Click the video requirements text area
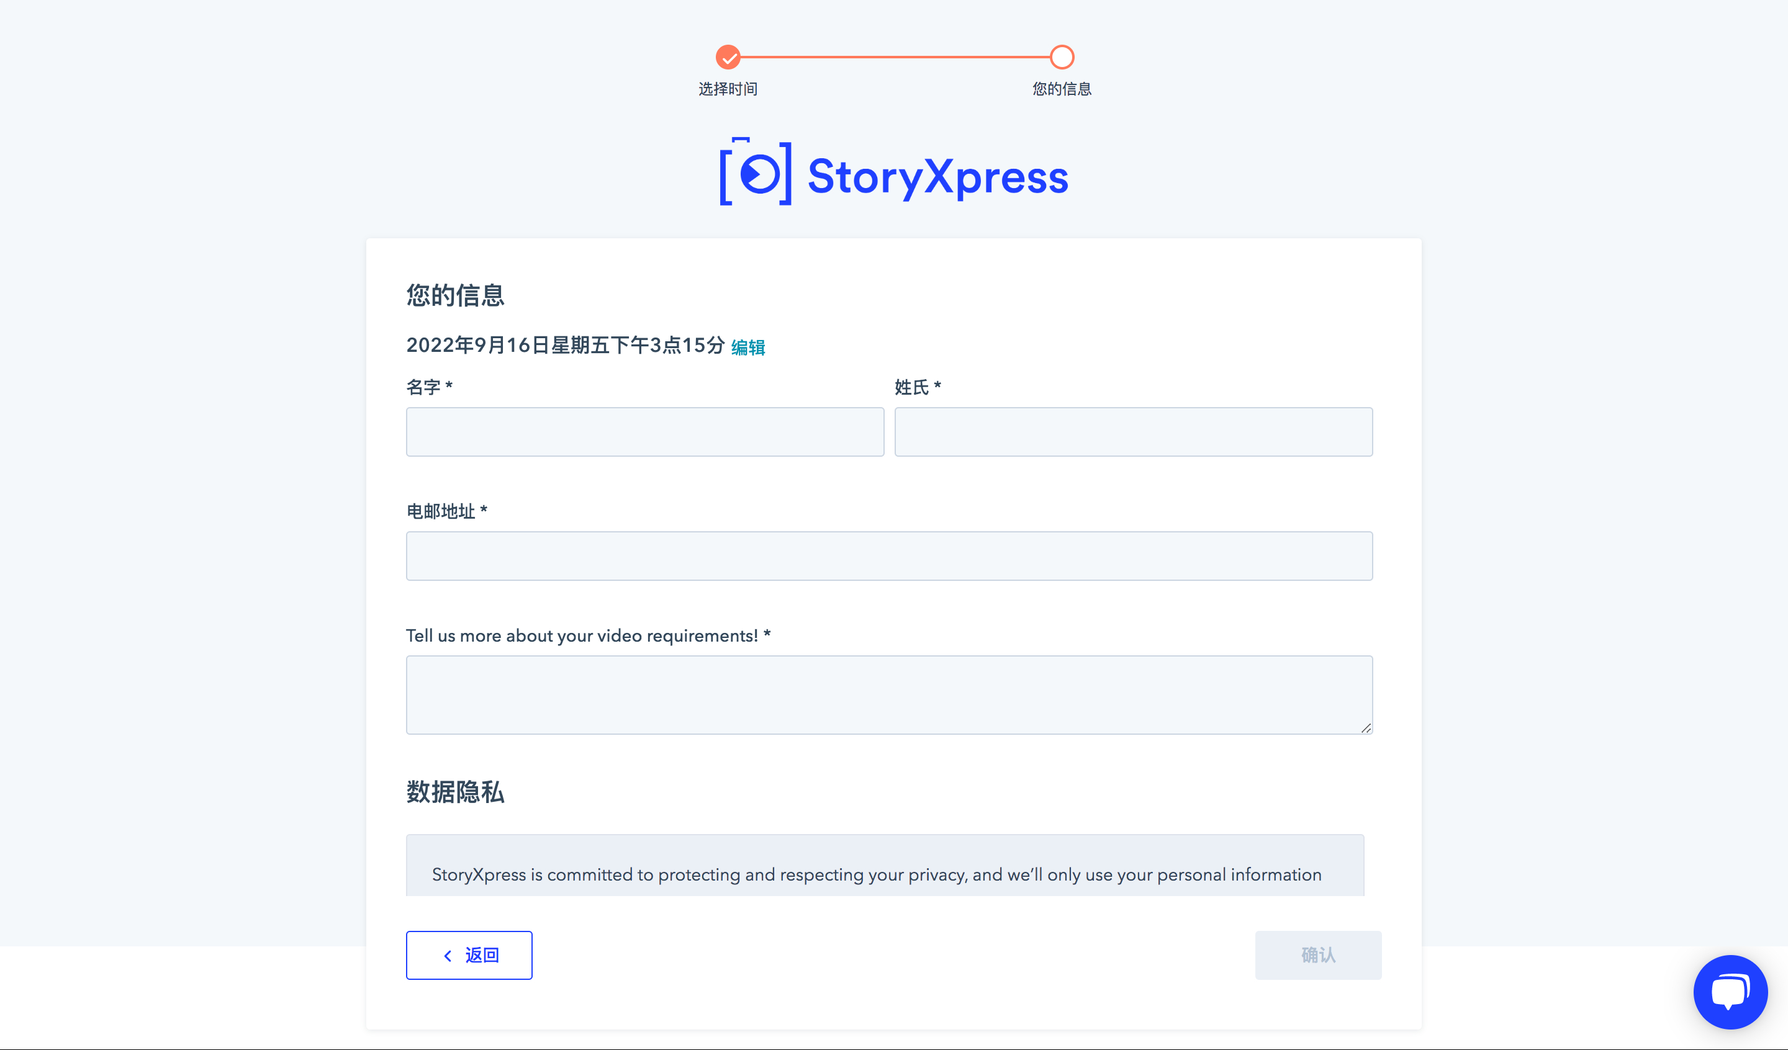This screenshot has height=1050, width=1788. pos(889,694)
